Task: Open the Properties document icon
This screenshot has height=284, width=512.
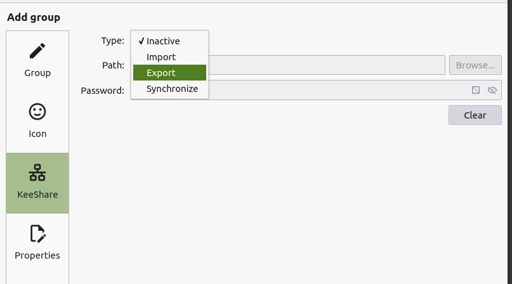Action: (x=37, y=234)
